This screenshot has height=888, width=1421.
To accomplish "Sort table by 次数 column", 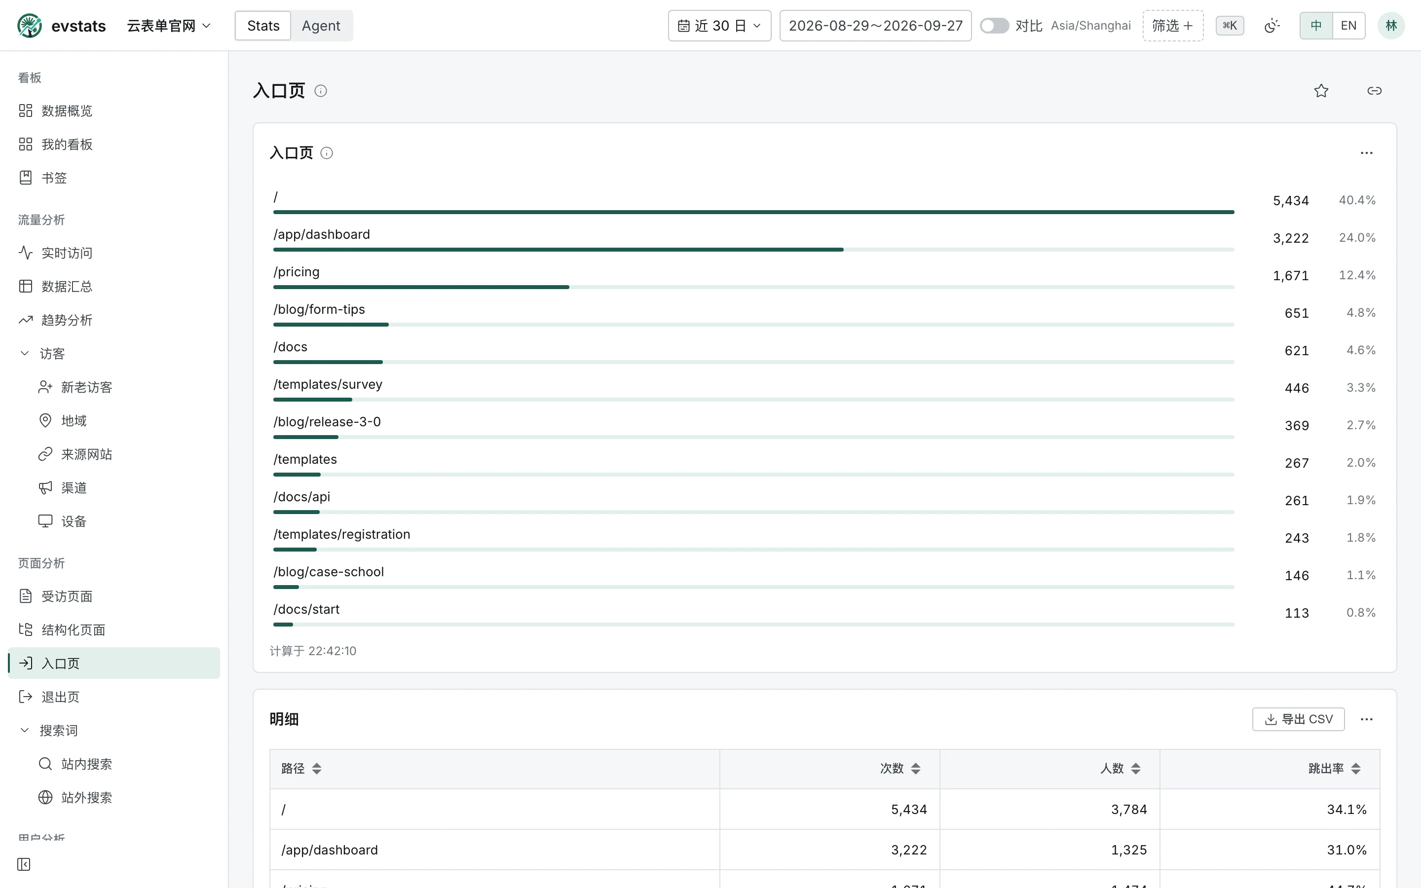I will point(916,769).
